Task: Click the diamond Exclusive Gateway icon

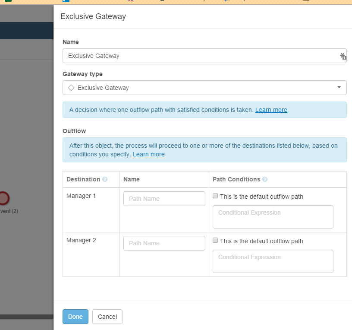Action: pos(71,88)
